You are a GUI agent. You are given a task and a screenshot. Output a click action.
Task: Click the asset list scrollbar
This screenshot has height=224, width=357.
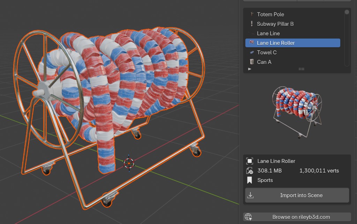click(347, 38)
